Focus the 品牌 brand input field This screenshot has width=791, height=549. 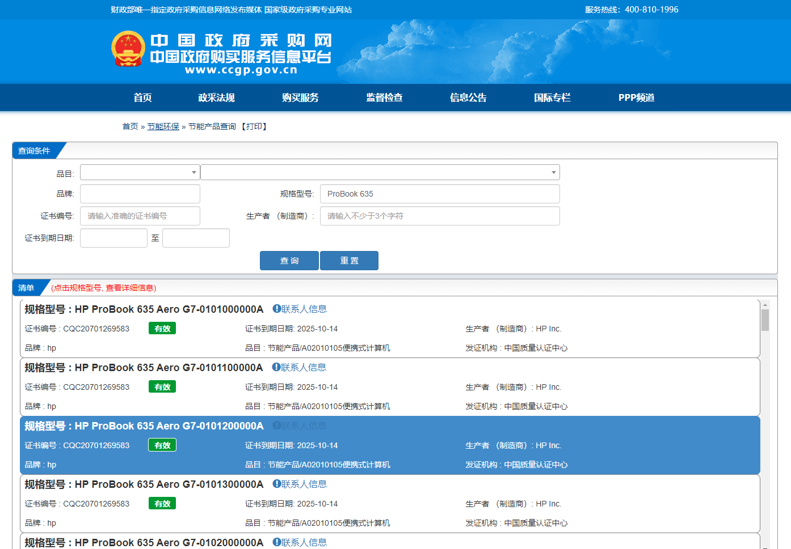pyautogui.click(x=140, y=194)
